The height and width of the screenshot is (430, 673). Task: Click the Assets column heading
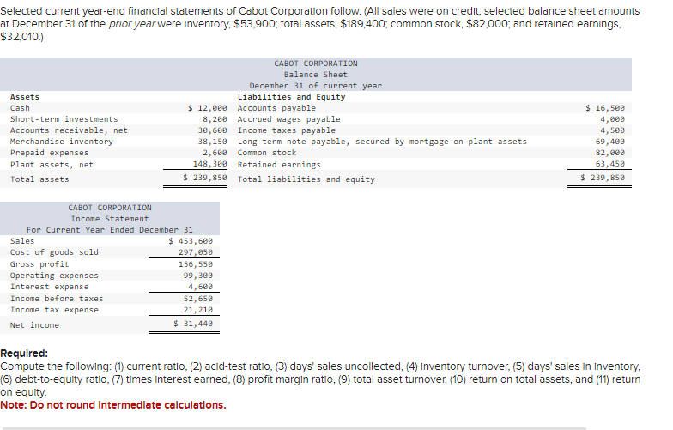click(x=24, y=97)
